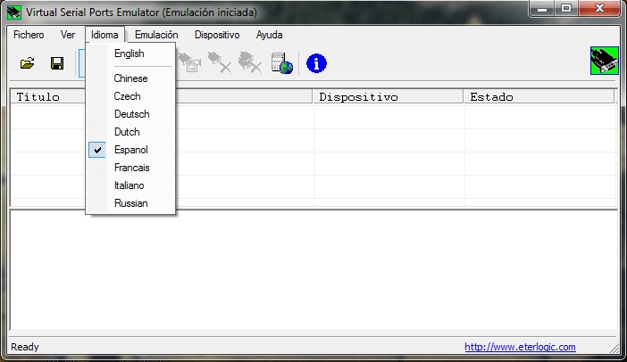Select Francais language
The width and height of the screenshot is (627, 362).
pos(130,168)
